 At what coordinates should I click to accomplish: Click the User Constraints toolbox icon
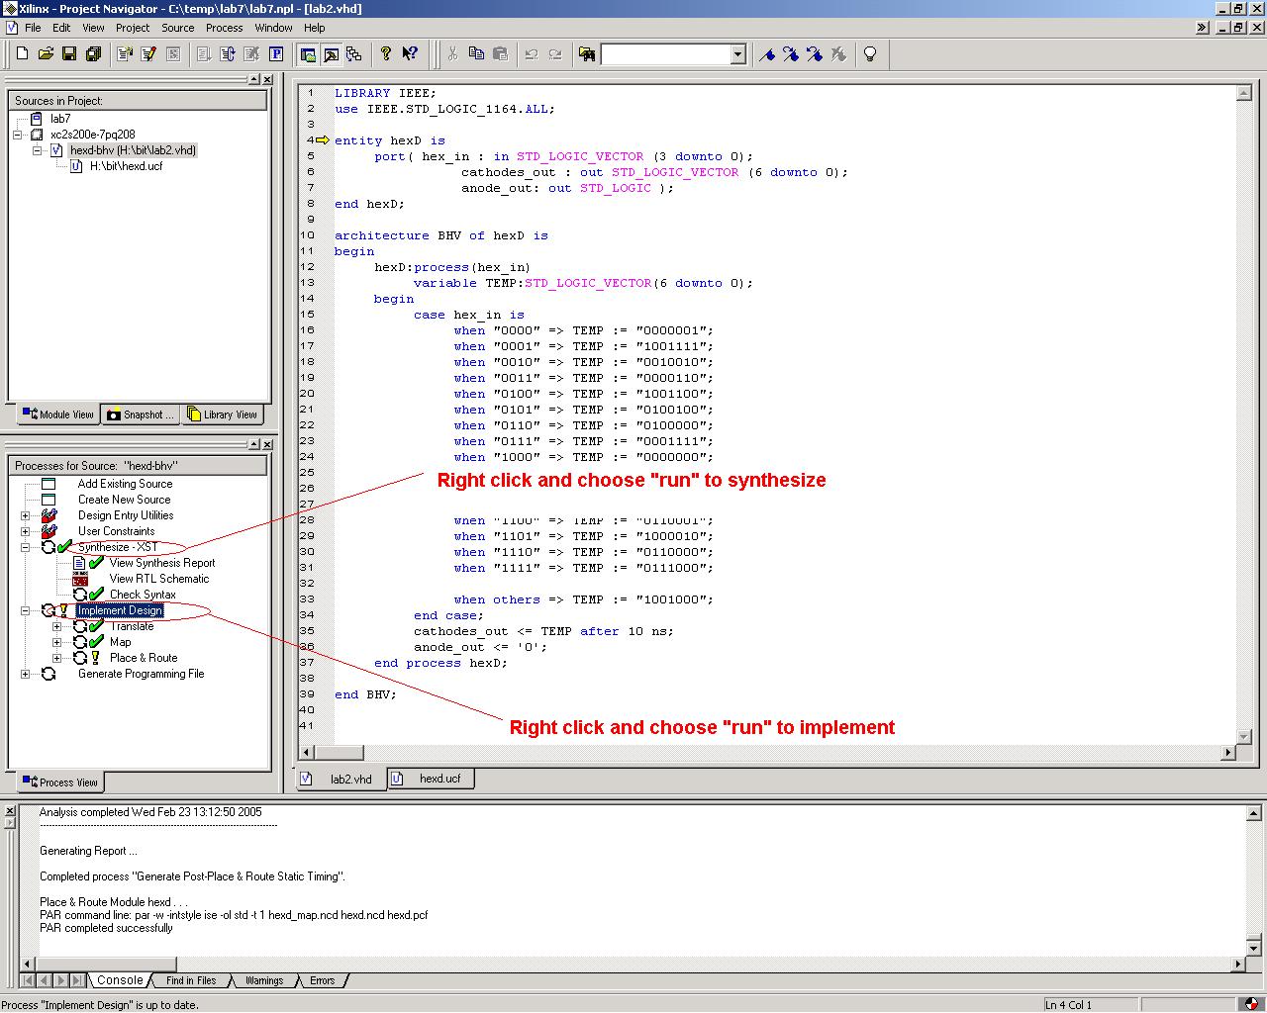pos(49,531)
